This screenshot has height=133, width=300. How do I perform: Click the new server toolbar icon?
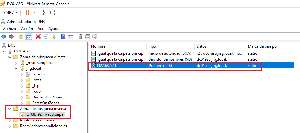point(80,36)
